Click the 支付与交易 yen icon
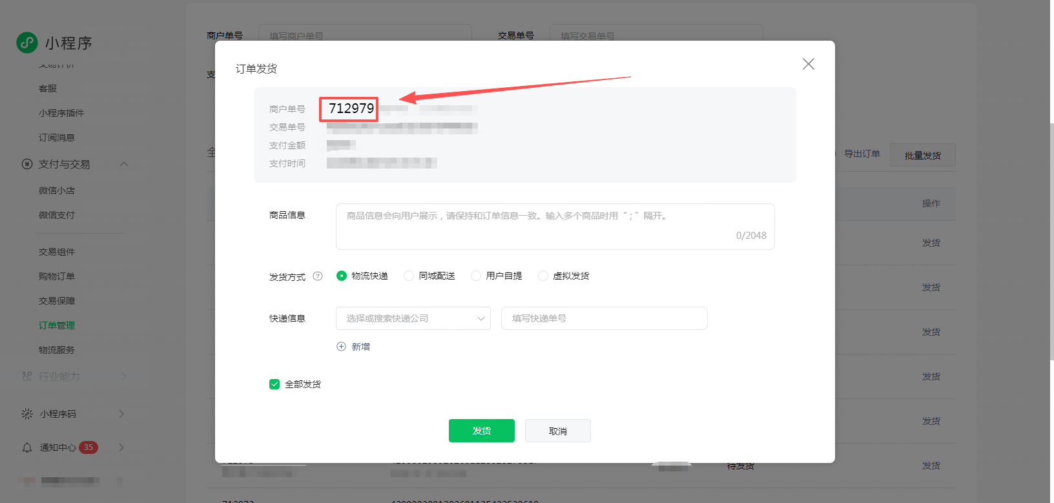 [x=27, y=164]
